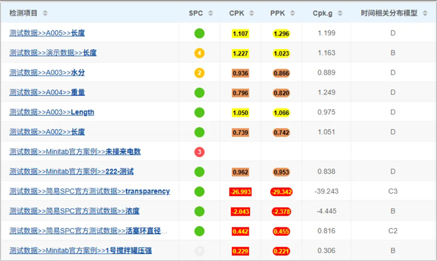Click green SPC dot for 活塞环直径 row

tap(199, 231)
